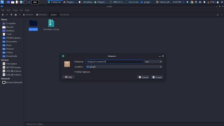Click the lock screen icon
This screenshot has width=224, height=126.
click(218, 2)
